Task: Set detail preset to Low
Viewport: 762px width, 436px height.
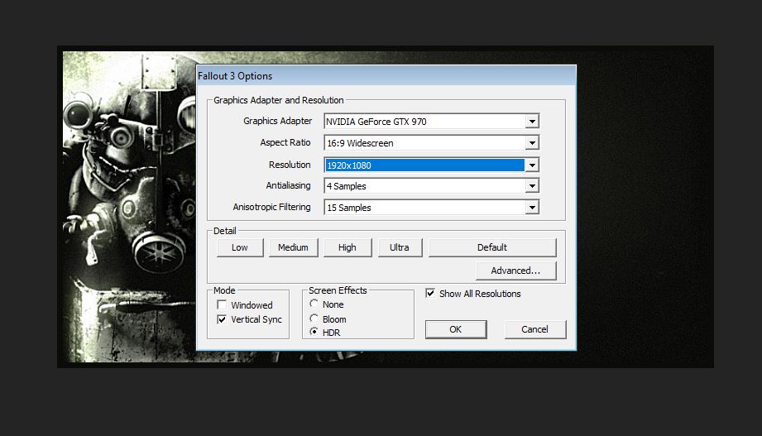Action: tap(240, 247)
